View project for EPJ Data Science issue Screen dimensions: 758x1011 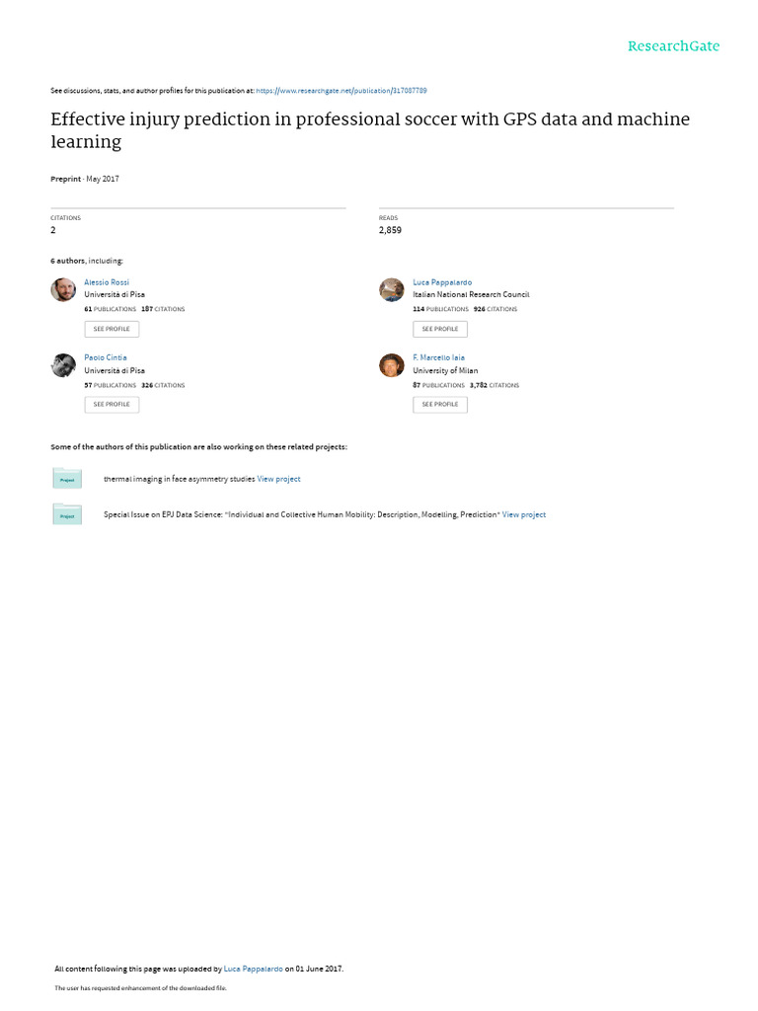click(524, 514)
